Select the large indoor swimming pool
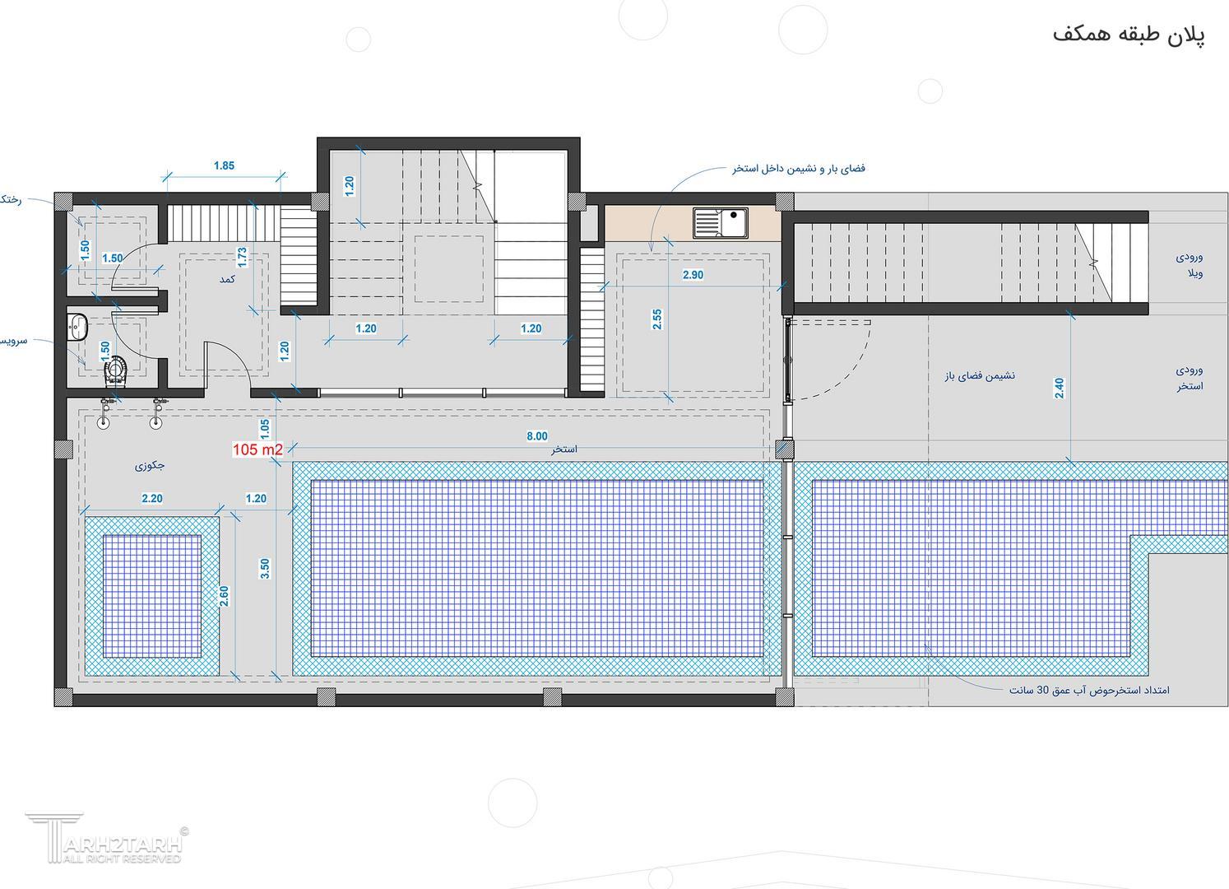The width and height of the screenshot is (1229, 889). [535, 568]
